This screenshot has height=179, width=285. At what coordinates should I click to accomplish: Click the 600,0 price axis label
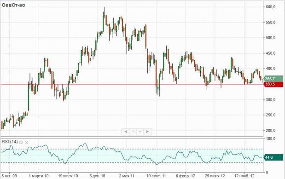point(271,7)
